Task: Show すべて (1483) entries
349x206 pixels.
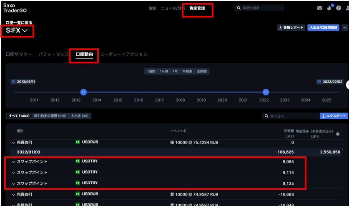Action: tap(19, 116)
